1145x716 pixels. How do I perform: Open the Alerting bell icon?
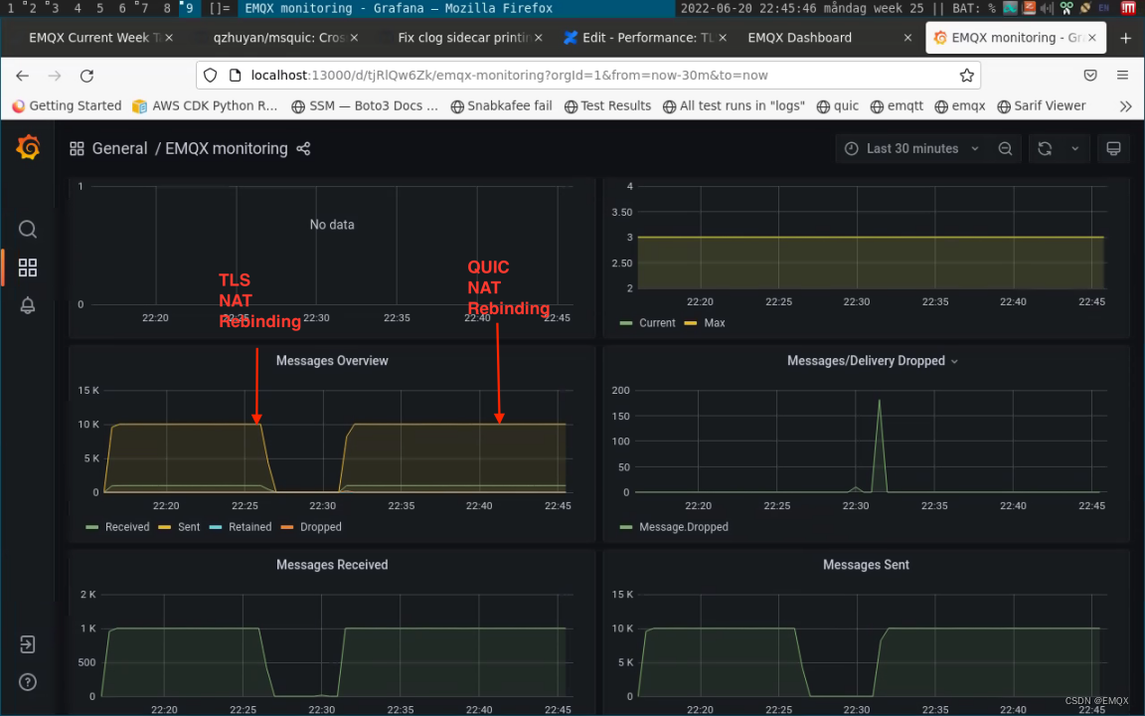(28, 305)
